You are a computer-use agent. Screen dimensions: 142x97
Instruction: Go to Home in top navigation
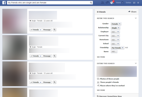119,3
